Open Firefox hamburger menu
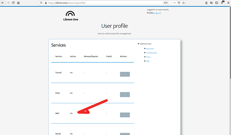 [x=228, y=3]
